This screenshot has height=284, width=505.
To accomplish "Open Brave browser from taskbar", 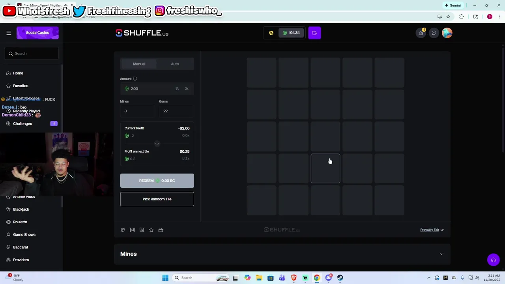I will coord(294,278).
